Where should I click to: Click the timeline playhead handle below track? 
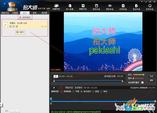pyautogui.click(x=51, y=104)
